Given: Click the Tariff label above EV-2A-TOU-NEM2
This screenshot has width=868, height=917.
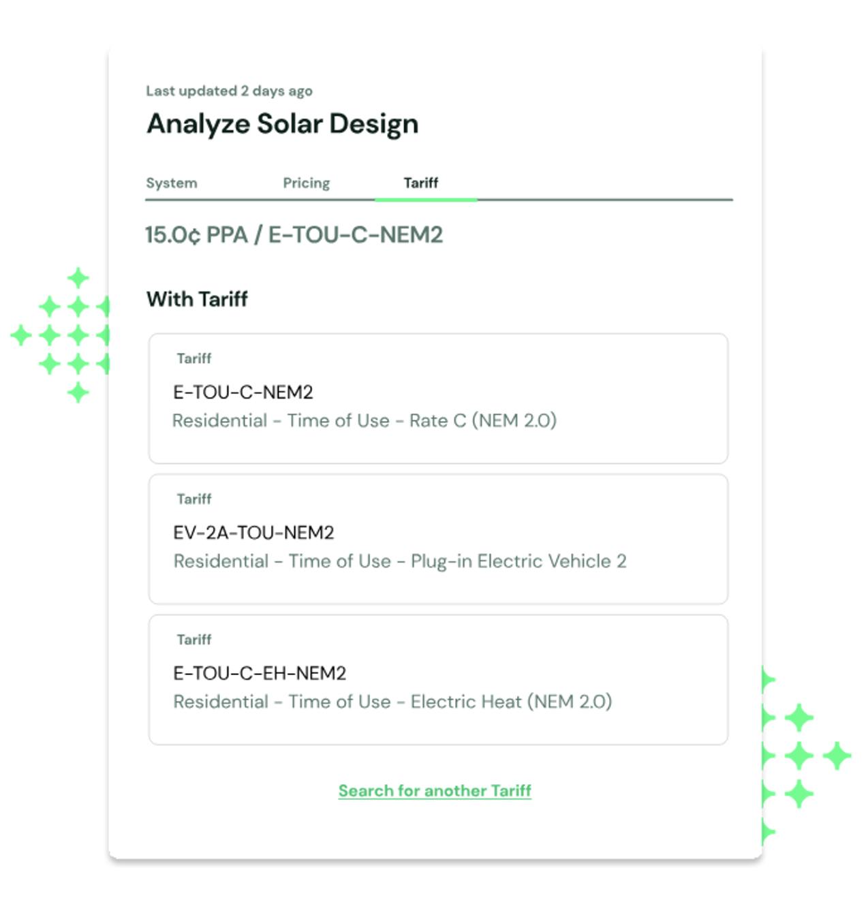Looking at the screenshot, I should click(194, 499).
